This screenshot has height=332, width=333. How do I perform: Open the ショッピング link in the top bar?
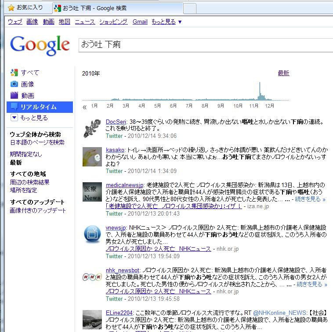pyautogui.click(x=114, y=22)
